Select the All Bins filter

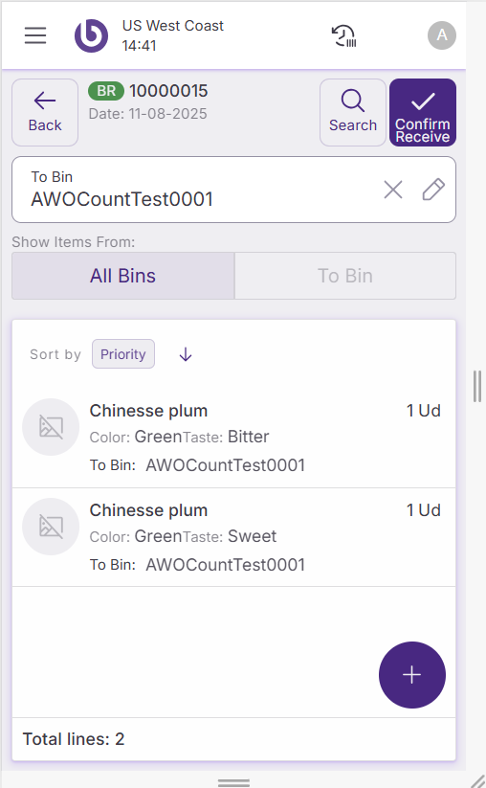click(x=123, y=276)
